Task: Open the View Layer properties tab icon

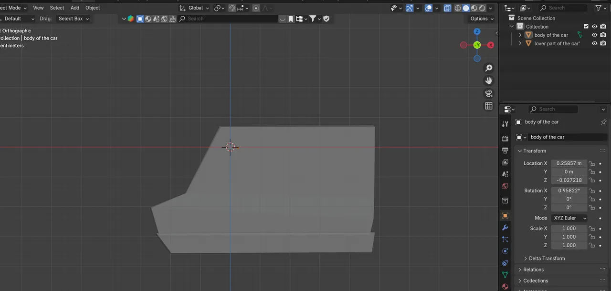Action: tap(505, 162)
